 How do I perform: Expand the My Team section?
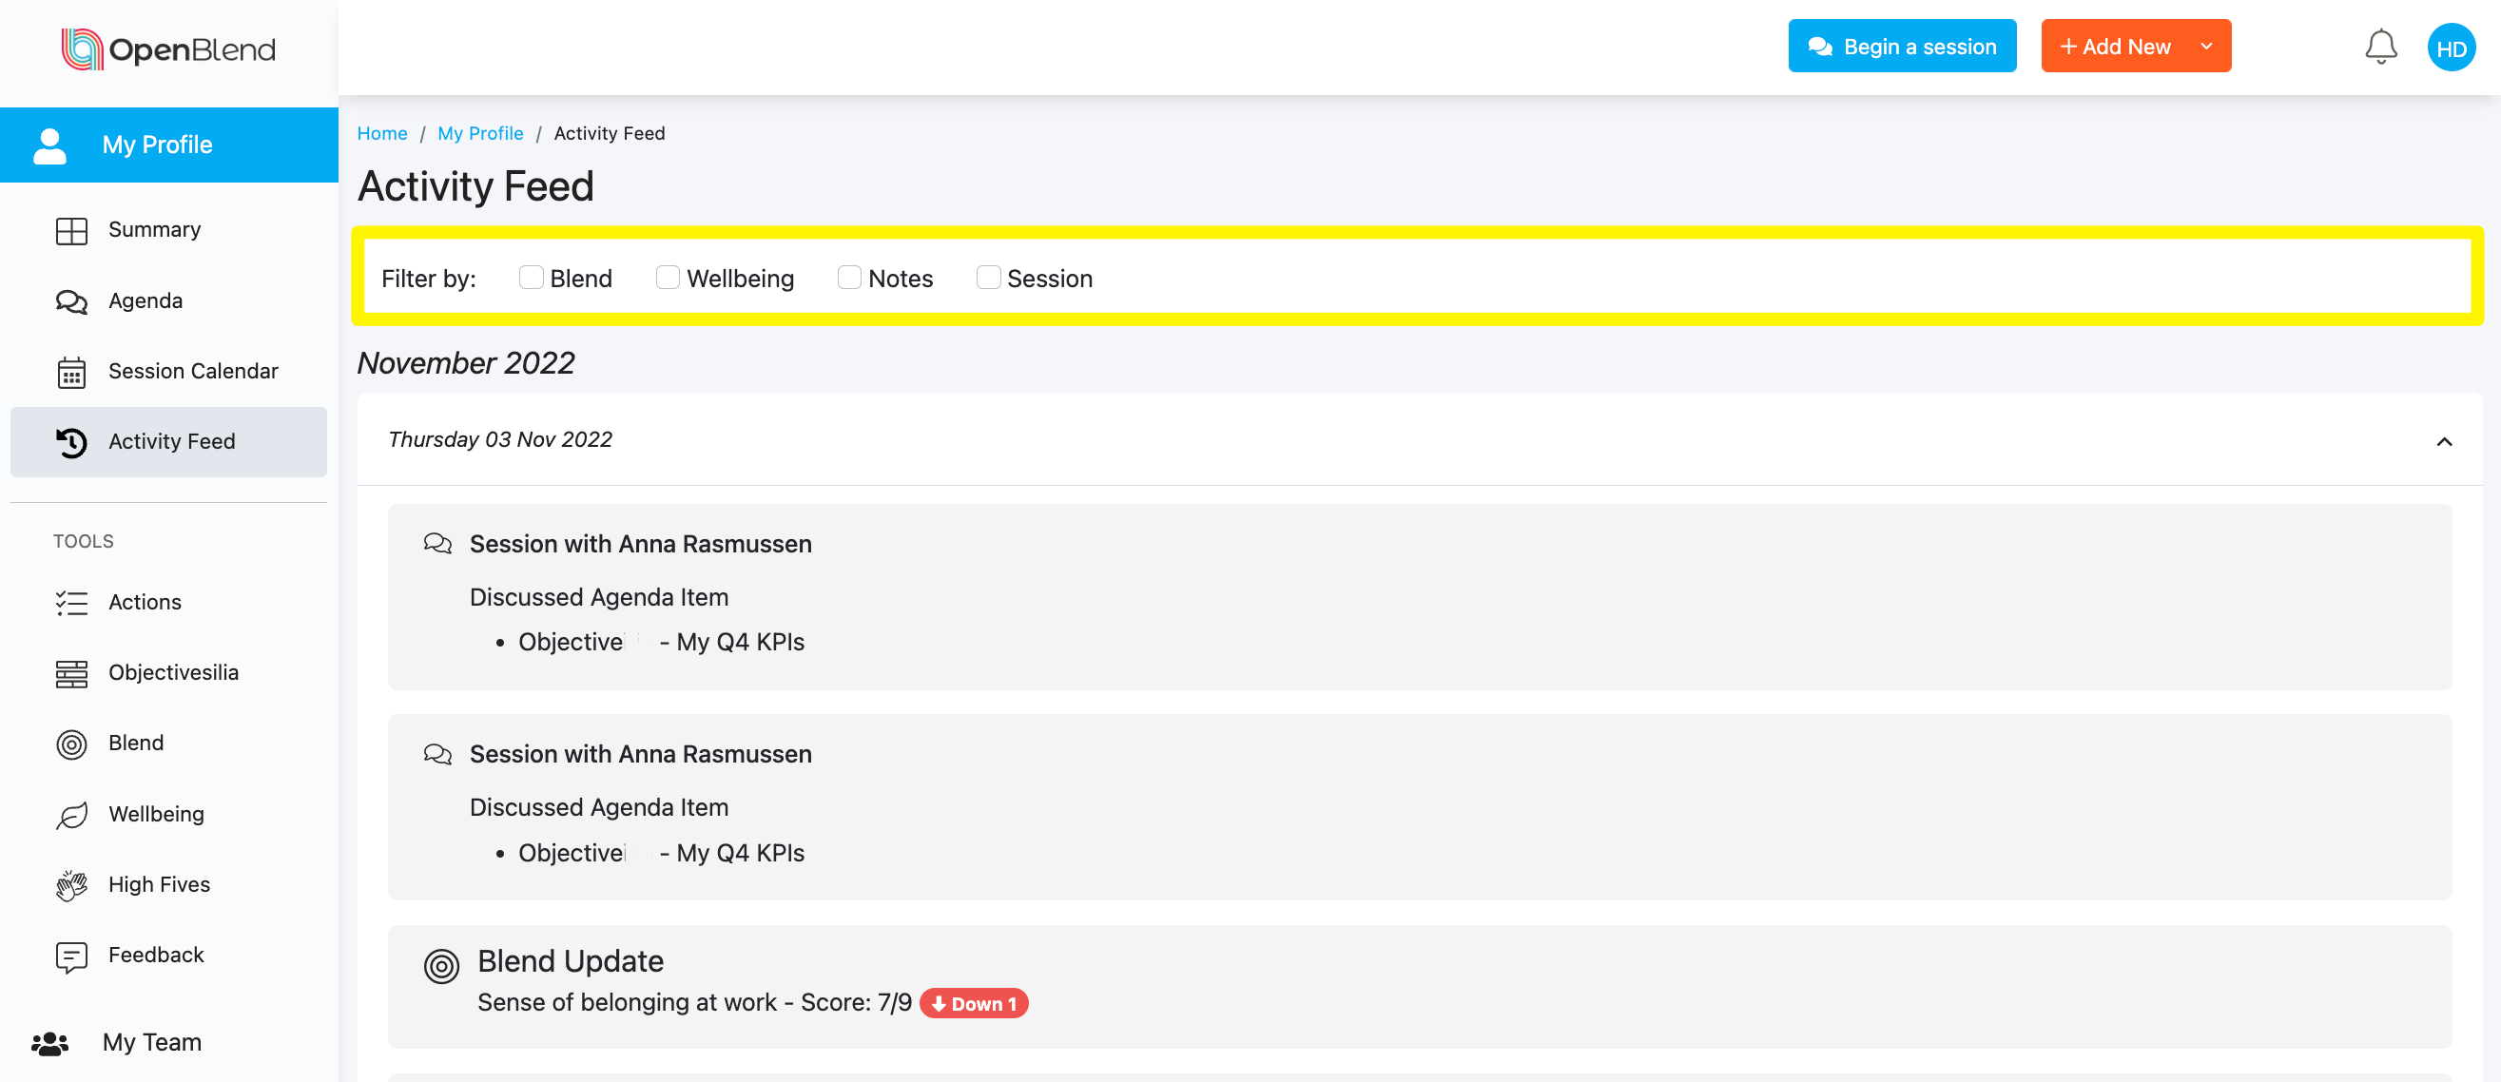(x=151, y=1041)
